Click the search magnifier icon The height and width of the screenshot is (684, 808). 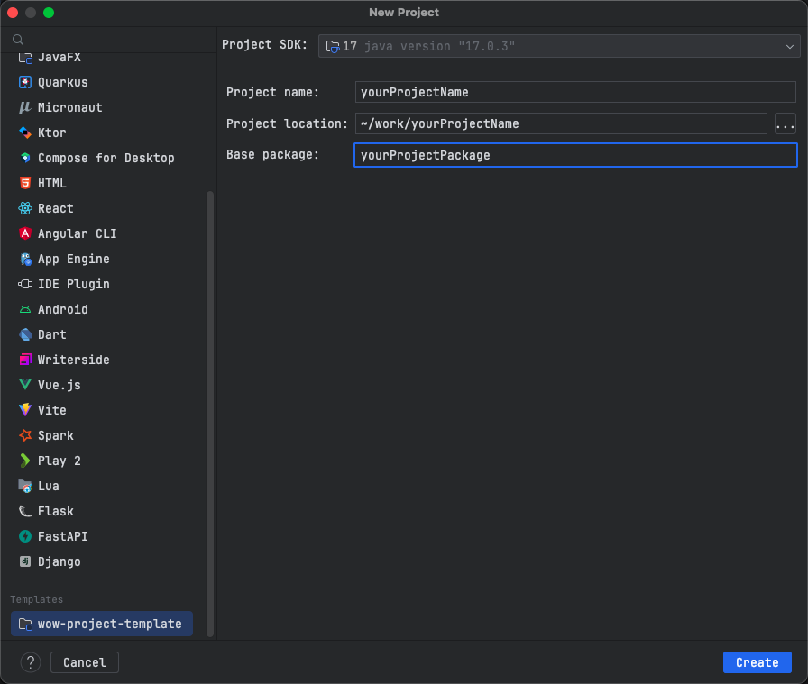point(18,40)
